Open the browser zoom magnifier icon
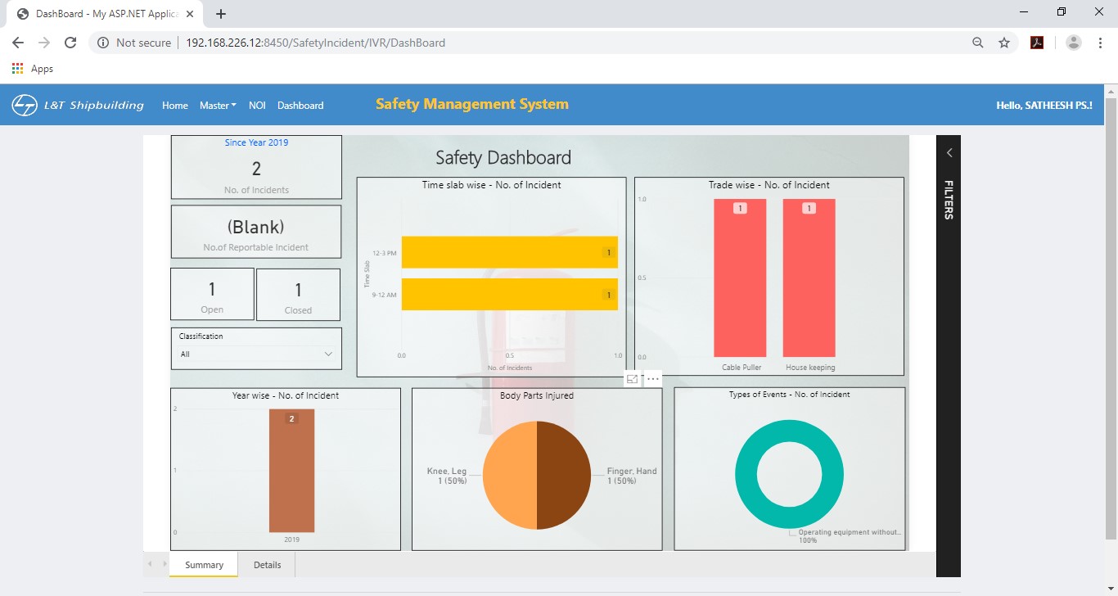This screenshot has height=596, width=1118. 977,43
